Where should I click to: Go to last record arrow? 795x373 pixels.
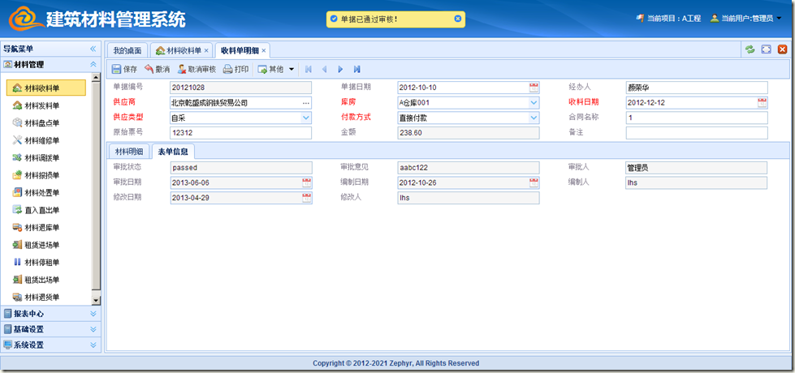pyautogui.click(x=357, y=70)
